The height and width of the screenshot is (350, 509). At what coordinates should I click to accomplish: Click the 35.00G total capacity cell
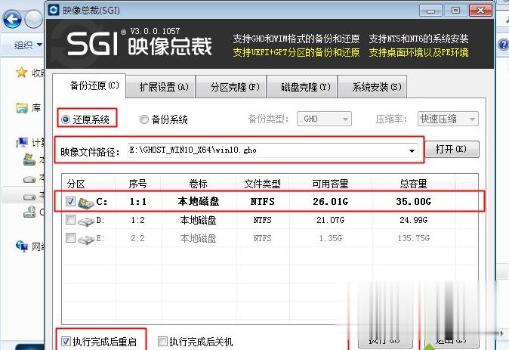pyautogui.click(x=414, y=202)
